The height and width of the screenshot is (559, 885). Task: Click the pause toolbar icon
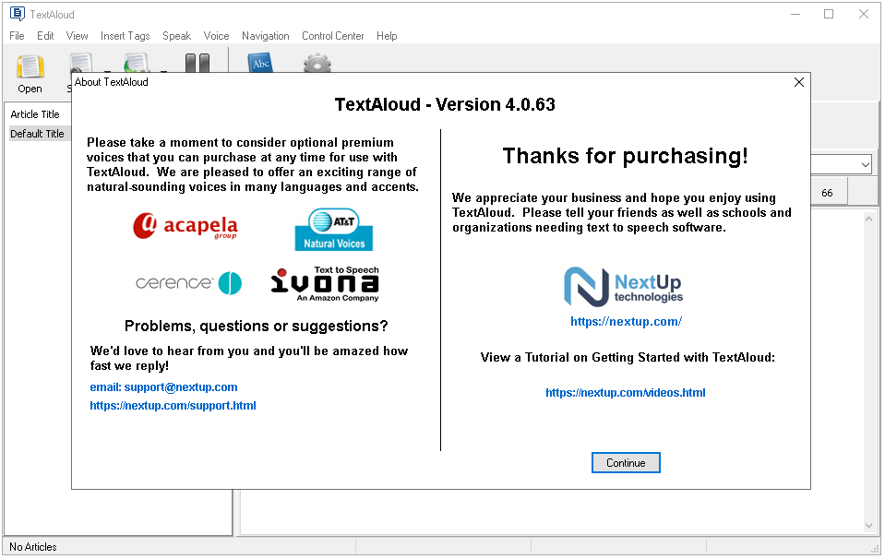coord(197,63)
